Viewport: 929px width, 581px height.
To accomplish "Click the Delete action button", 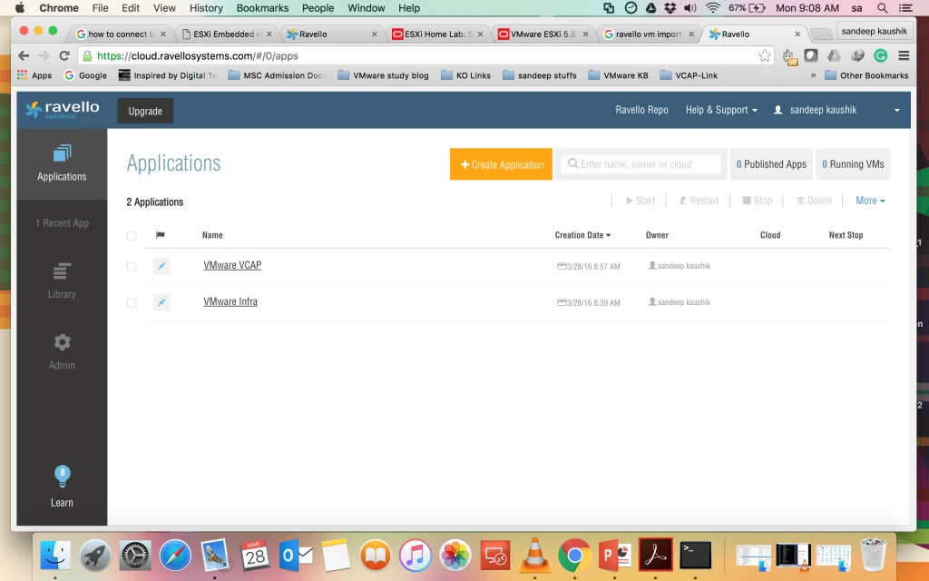I will tap(814, 201).
